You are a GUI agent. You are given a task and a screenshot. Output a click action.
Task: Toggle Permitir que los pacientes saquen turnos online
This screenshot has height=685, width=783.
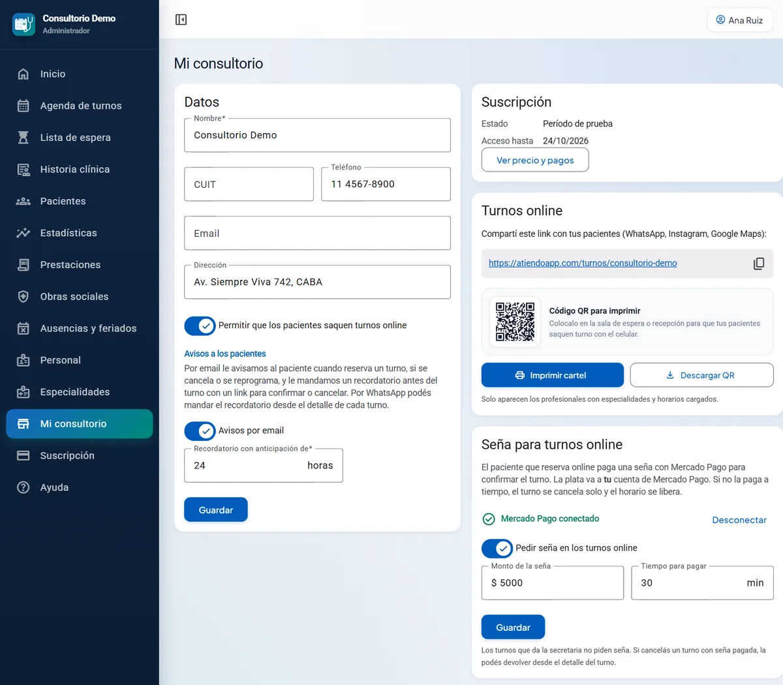pos(200,326)
